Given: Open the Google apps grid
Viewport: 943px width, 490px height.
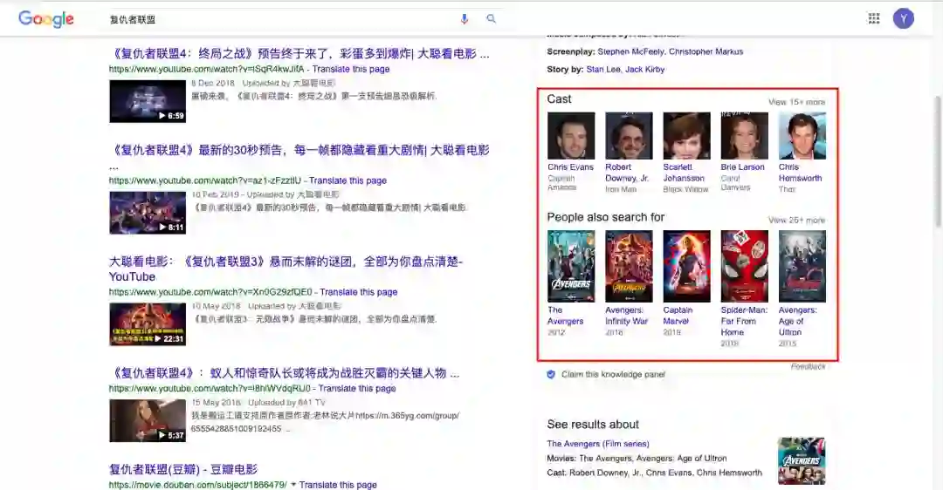Looking at the screenshot, I should point(874,18).
